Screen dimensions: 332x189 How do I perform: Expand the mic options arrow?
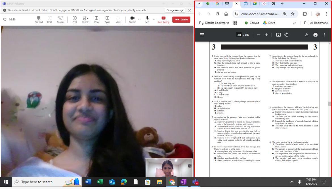click(154, 20)
